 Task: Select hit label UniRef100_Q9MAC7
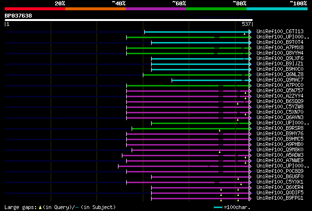(x=280, y=80)
